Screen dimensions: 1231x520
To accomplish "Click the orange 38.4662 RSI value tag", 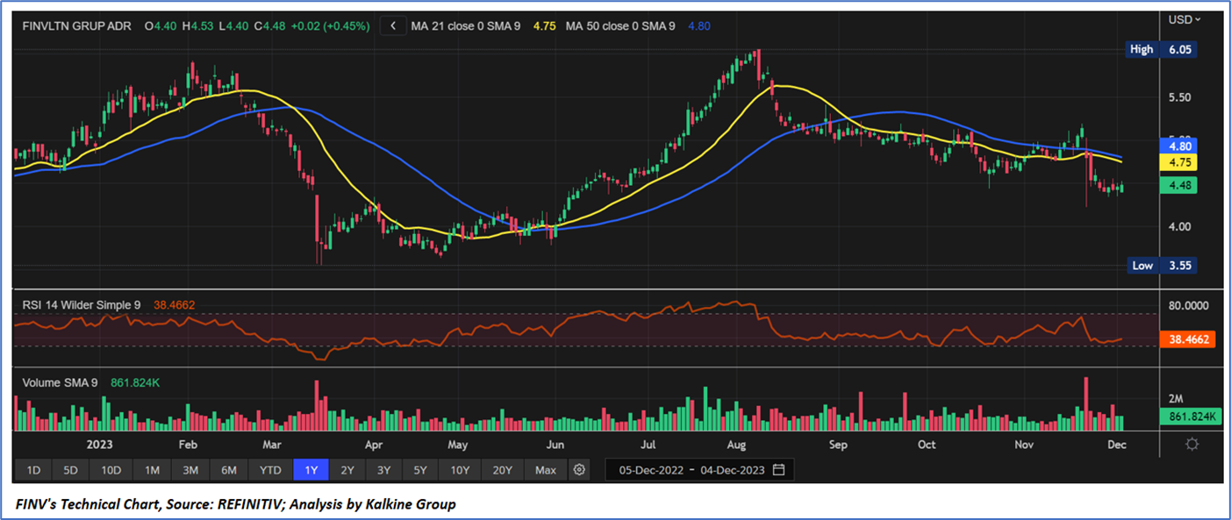I will point(1187,338).
